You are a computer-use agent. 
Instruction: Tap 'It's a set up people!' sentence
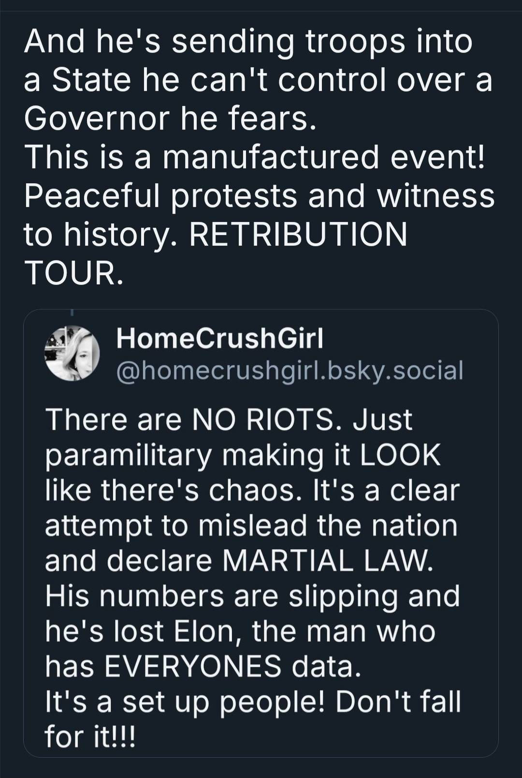(x=186, y=702)
